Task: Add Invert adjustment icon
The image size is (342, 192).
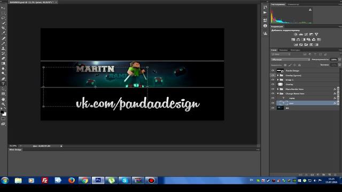Action: [296, 45]
